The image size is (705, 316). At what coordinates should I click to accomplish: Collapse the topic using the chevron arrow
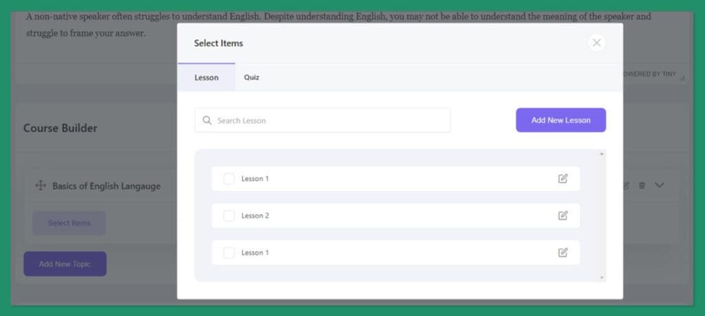660,185
